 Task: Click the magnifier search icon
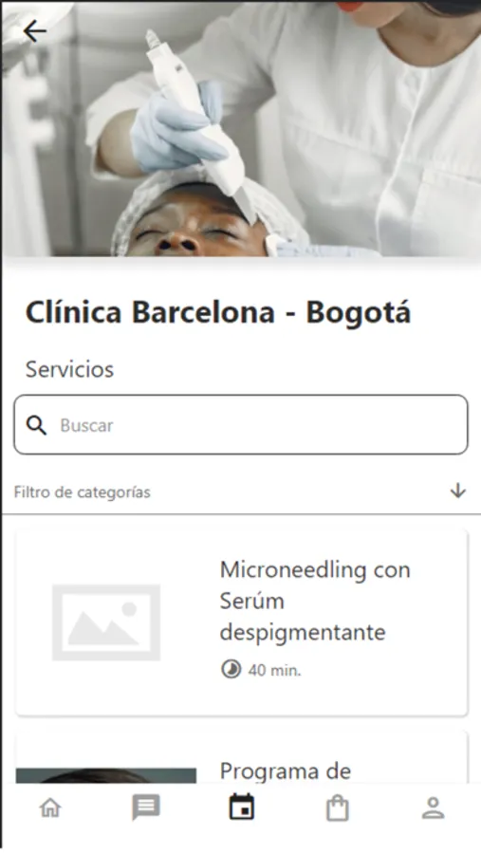tap(36, 425)
